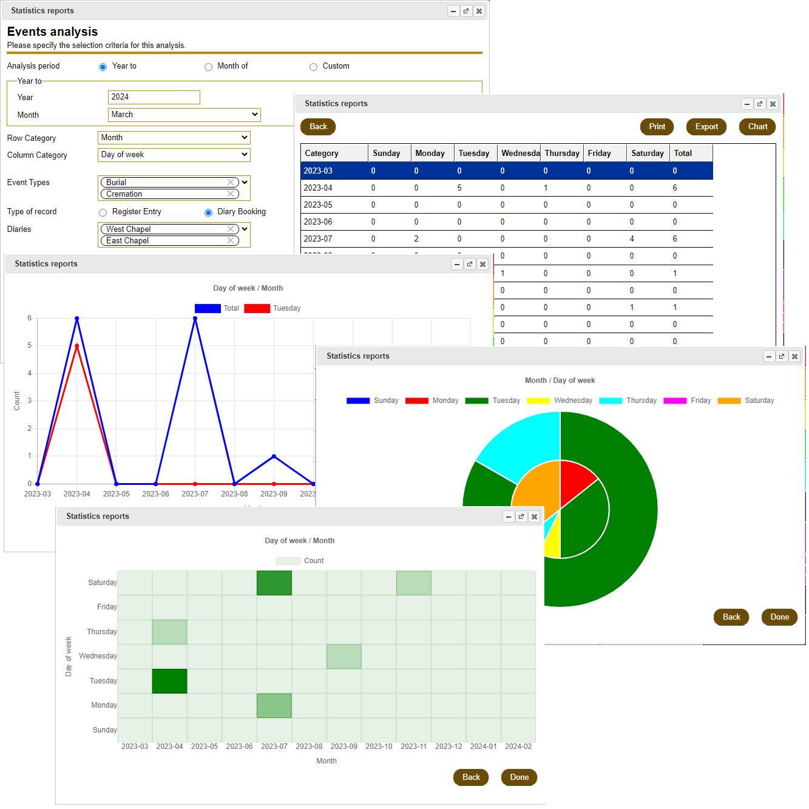Viewport: 809px width, 809px height.
Task: Expand the Month dropdown showing March
Action: [184, 115]
